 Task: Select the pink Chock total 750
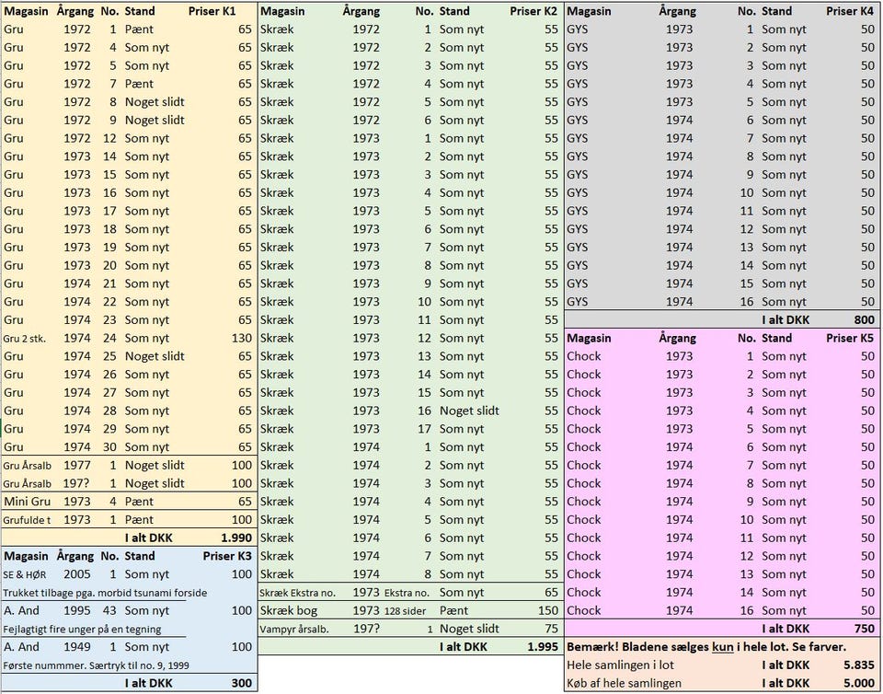click(x=864, y=629)
